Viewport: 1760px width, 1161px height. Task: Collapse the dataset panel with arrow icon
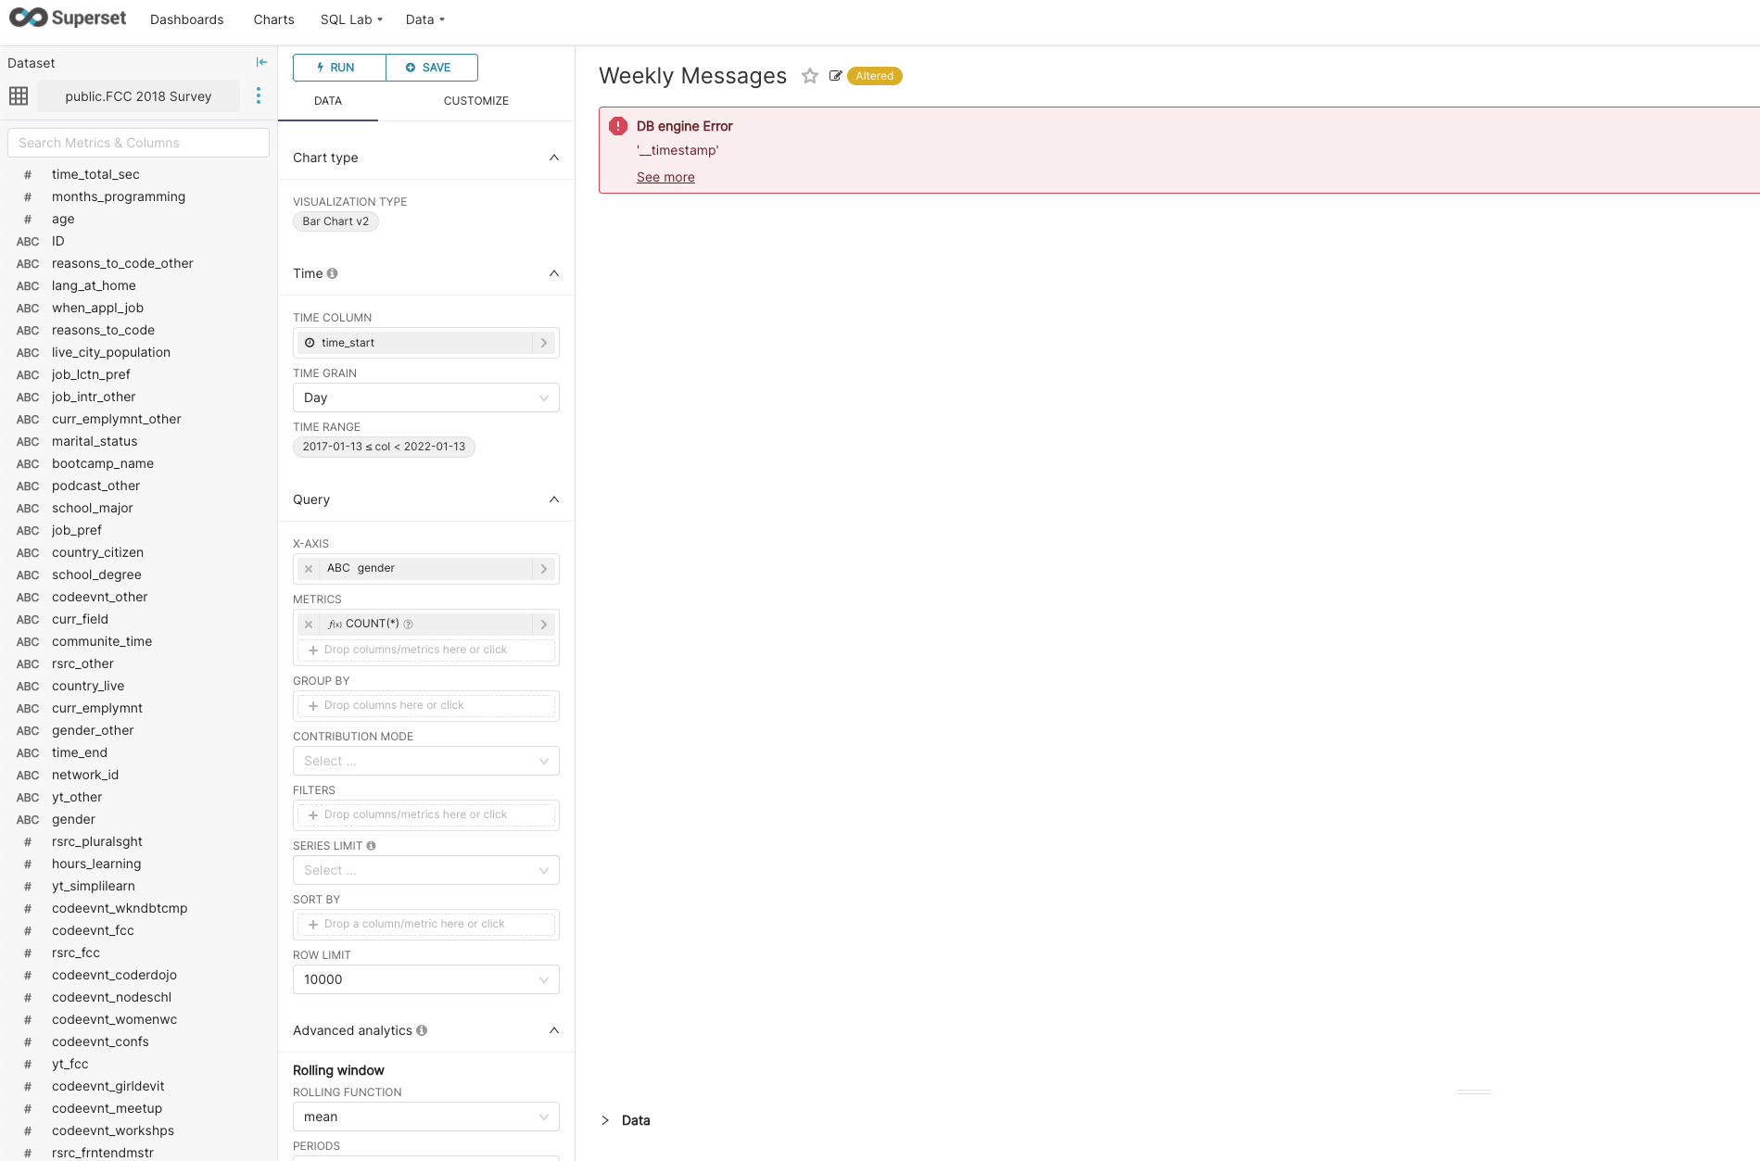pos(261,62)
